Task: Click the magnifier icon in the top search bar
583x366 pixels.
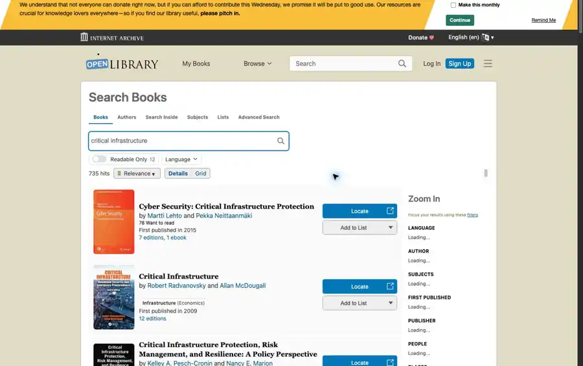Action: pos(402,63)
